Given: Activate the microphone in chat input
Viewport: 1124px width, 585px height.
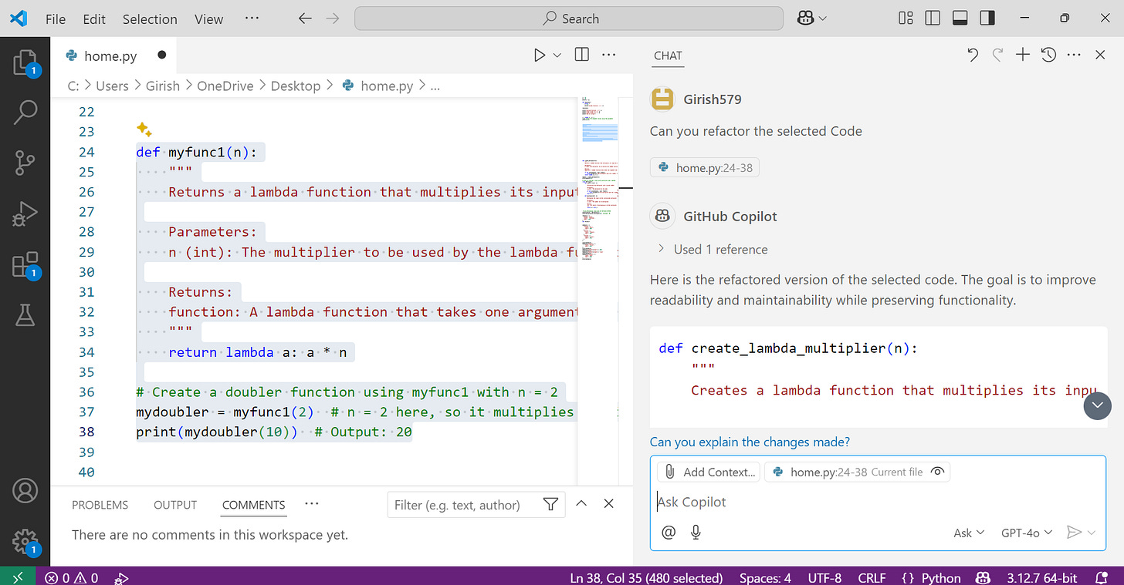Looking at the screenshot, I should pos(696,532).
